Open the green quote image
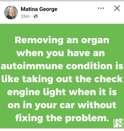Image resolution: width=124 pixels, height=131 pixels. click(62, 76)
